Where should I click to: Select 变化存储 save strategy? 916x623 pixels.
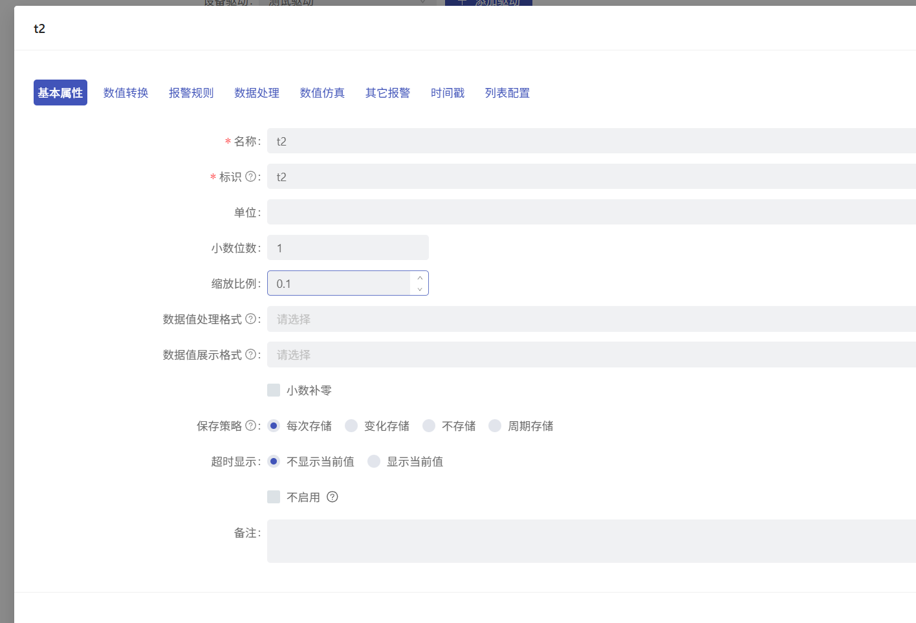tap(351, 426)
